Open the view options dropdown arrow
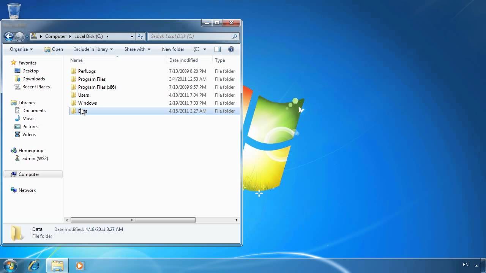 click(205, 49)
